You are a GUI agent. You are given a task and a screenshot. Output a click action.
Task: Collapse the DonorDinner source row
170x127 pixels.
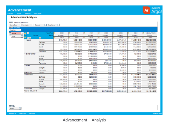click(25, 54)
